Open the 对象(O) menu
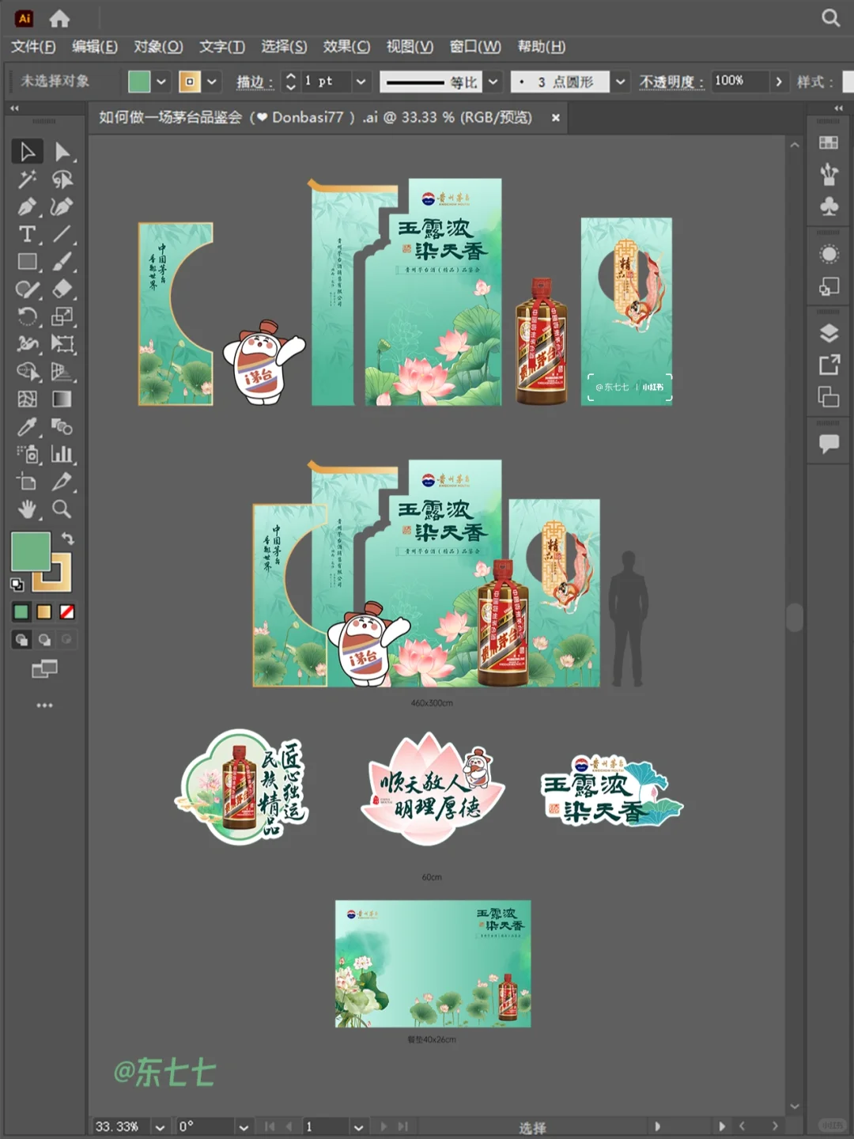Image resolution: width=854 pixels, height=1139 pixels. tap(158, 47)
